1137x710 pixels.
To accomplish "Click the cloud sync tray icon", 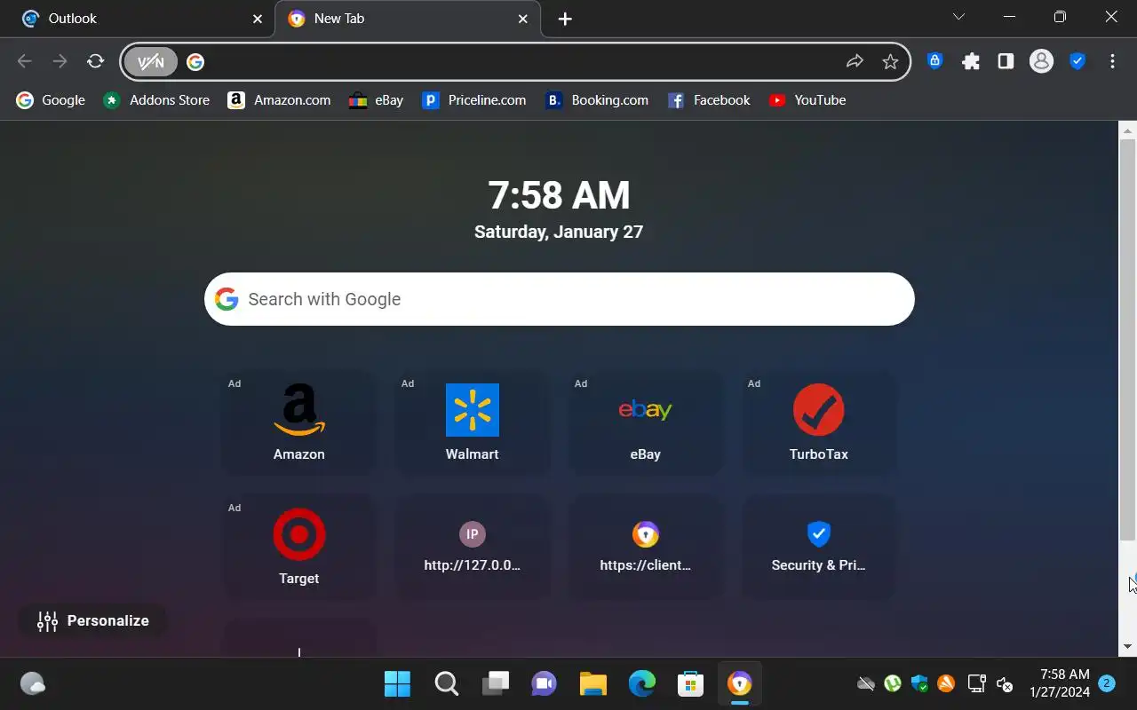I will coord(865,683).
